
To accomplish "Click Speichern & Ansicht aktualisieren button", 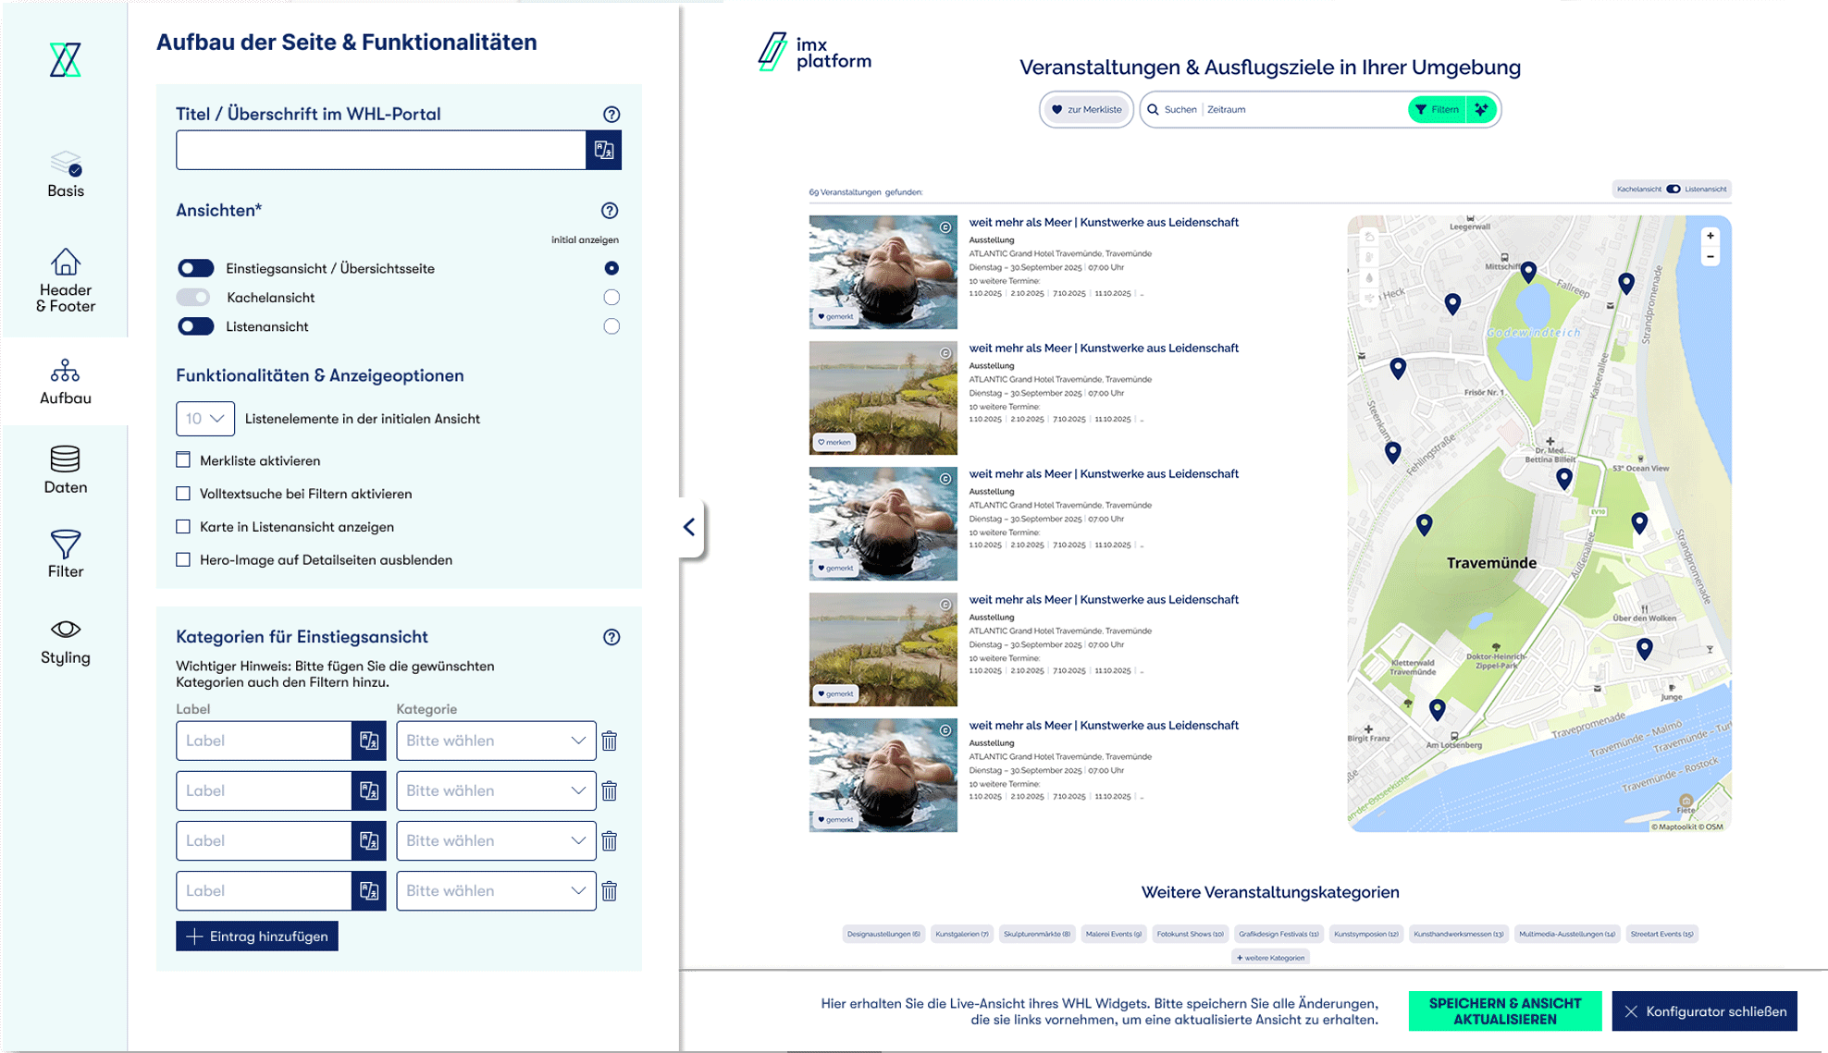I will pos(1504,1011).
